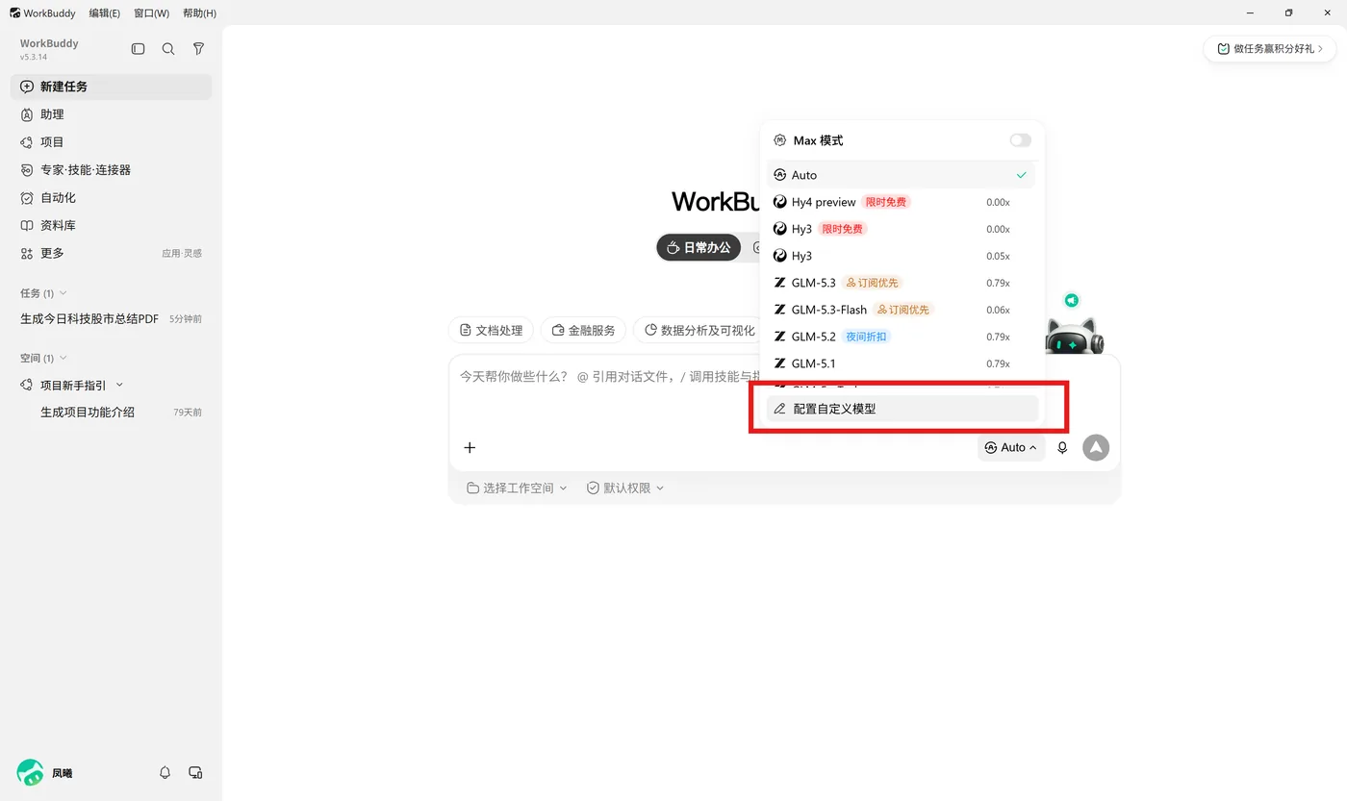Click the 凤曦 username
Screen dimensions: 1347x801
point(62,773)
